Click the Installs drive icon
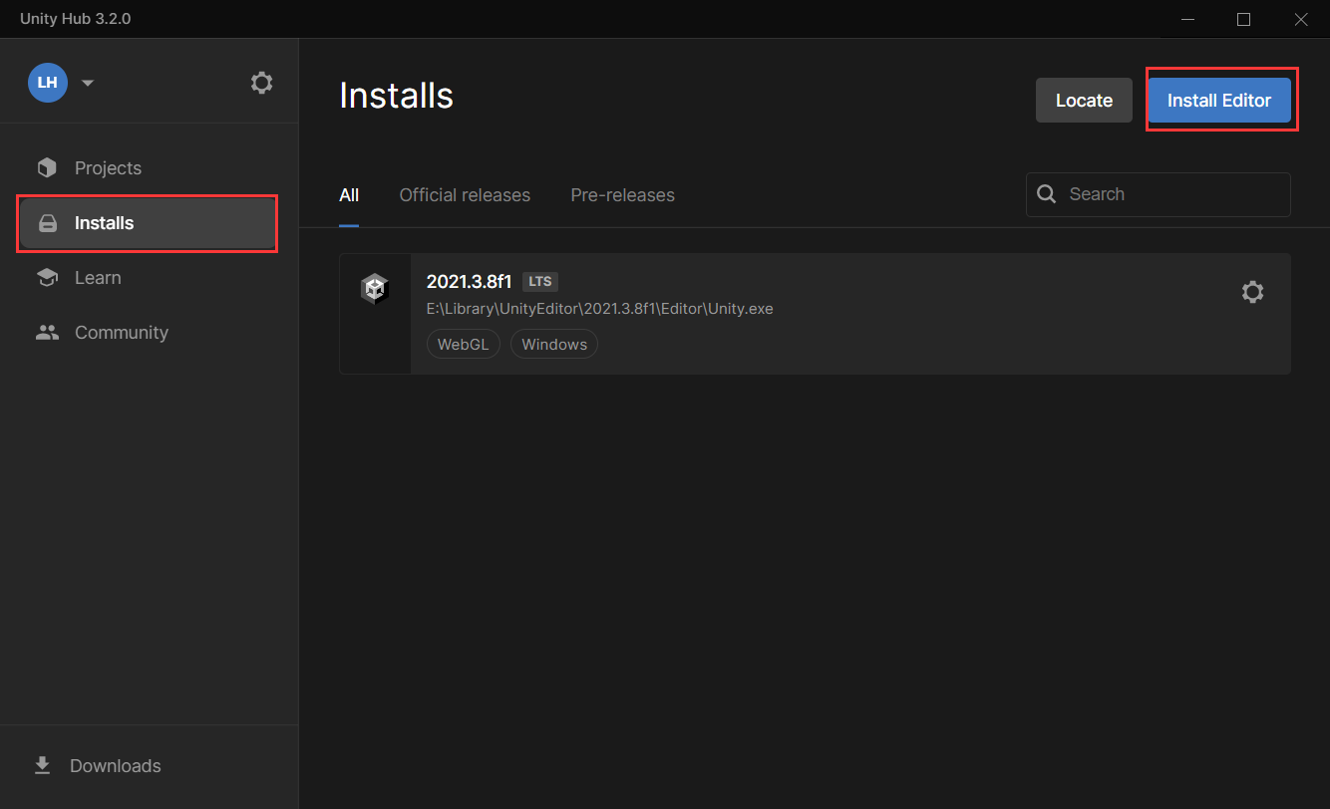Image resolution: width=1330 pixels, height=809 pixels. [x=47, y=223]
